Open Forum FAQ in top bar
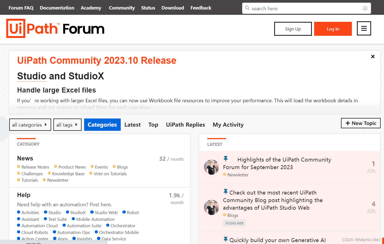384x244 pixels. [x=21, y=8]
